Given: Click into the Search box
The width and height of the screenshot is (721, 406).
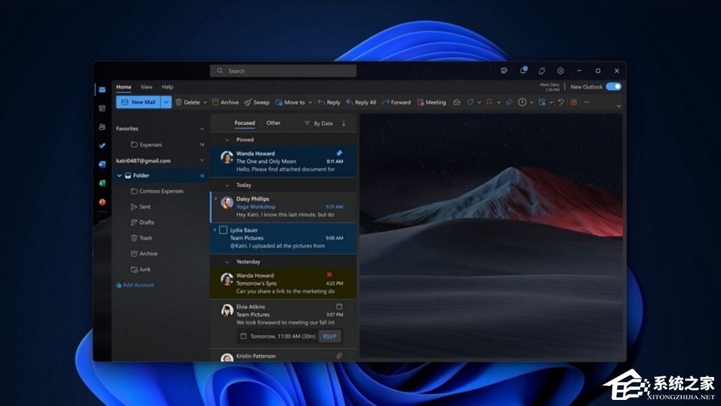Looking at the screenshot, I should point(283,71).
